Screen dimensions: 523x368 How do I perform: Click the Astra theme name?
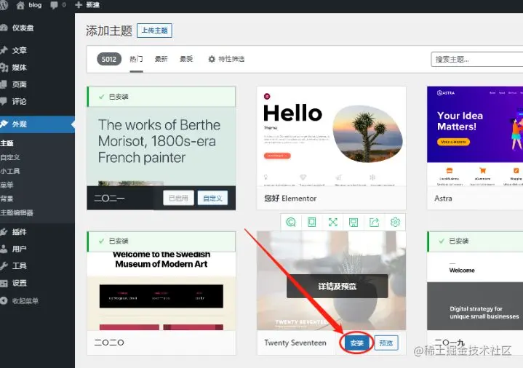(443, 198)
